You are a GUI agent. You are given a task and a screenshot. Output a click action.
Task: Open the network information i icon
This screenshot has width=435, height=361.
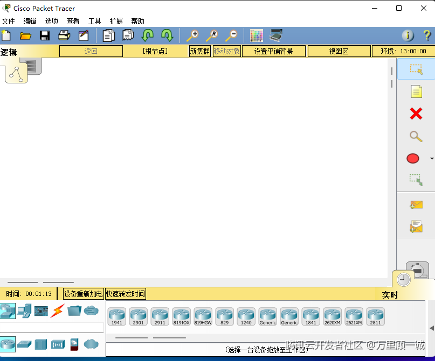408,36
